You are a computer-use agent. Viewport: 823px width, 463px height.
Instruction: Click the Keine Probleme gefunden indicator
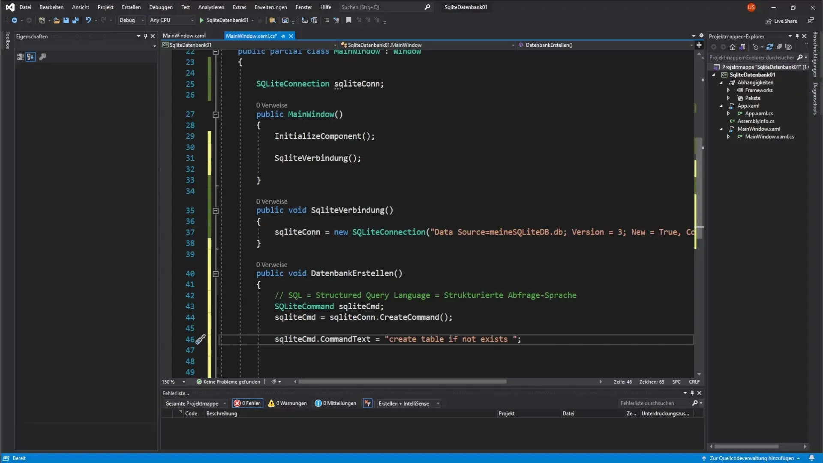(x=228, y=382)
